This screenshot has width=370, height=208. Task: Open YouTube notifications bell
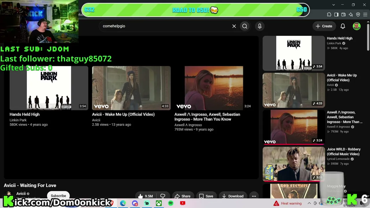coord(343,26)
